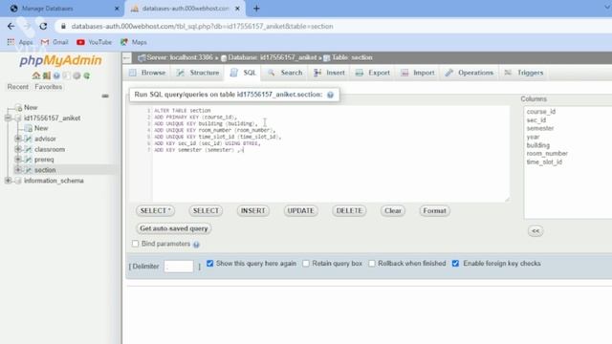Click the advisor table icon
This screenshot has height=344, width=612.
click(28, 139)
